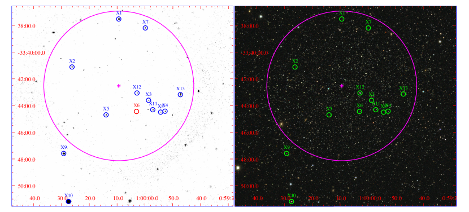Select the green X9 circle in right image
This screenshot has height=212, width=469.
tap(287, 153)
